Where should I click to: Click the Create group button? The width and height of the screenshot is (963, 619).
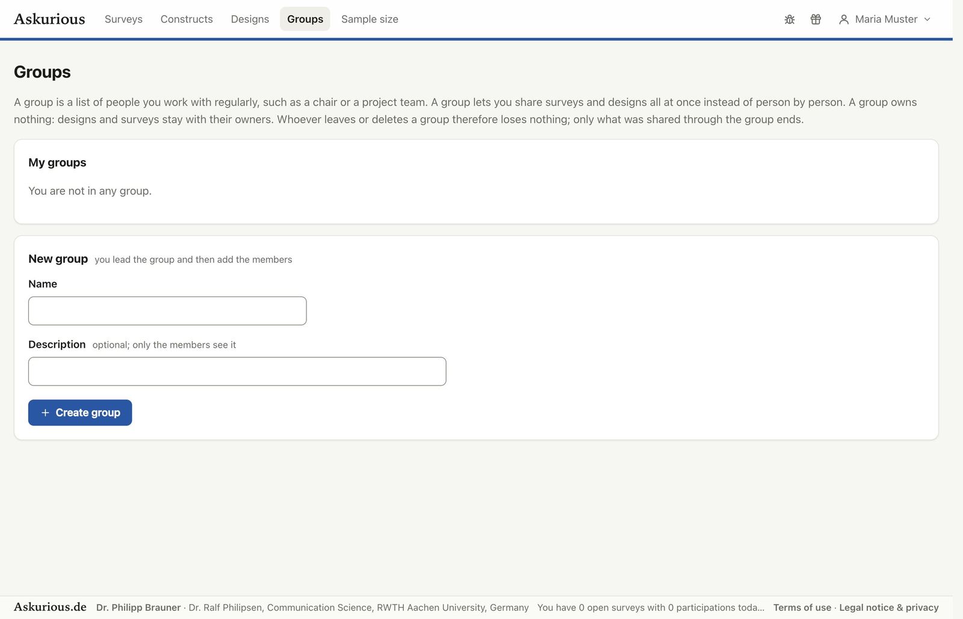pos(80,413)
